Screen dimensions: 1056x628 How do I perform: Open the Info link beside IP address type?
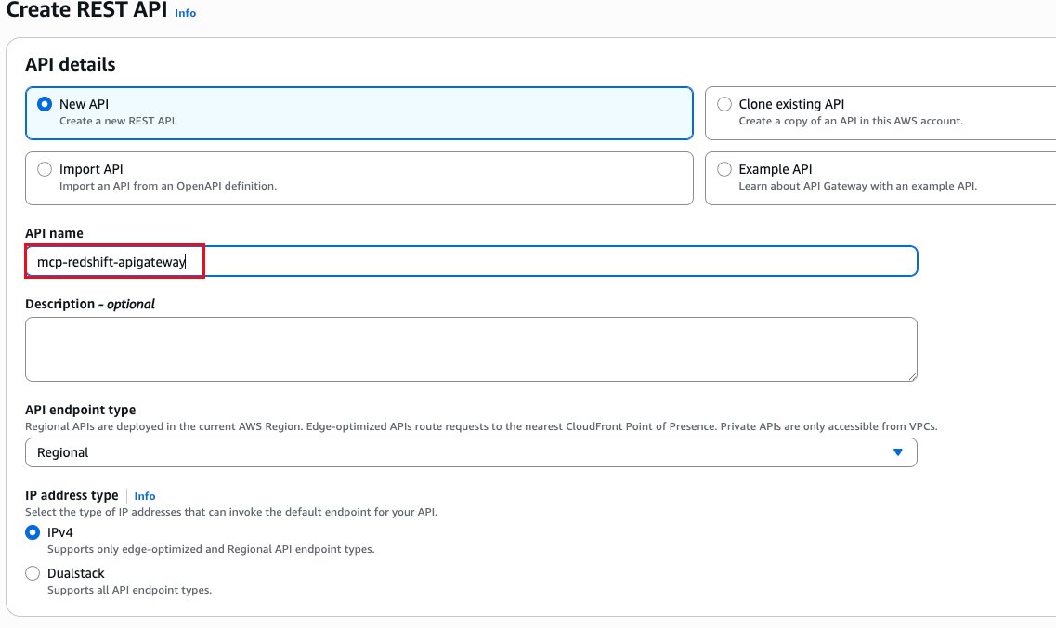click(145, 496)
